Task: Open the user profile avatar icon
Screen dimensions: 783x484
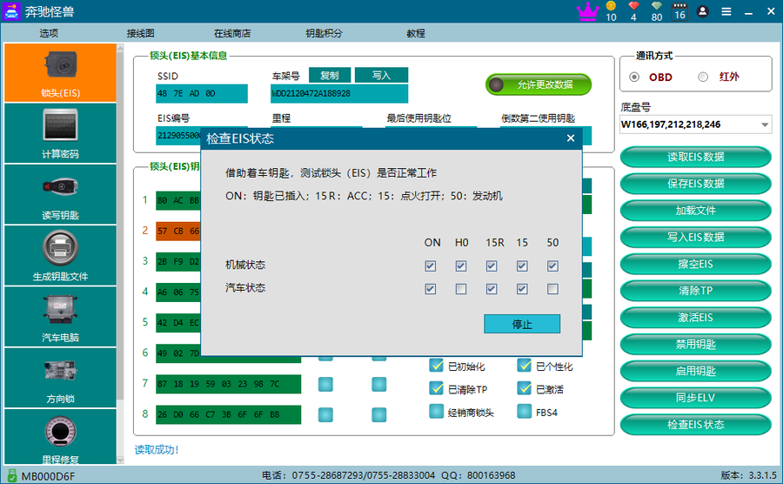Action: tap(702, 11)
